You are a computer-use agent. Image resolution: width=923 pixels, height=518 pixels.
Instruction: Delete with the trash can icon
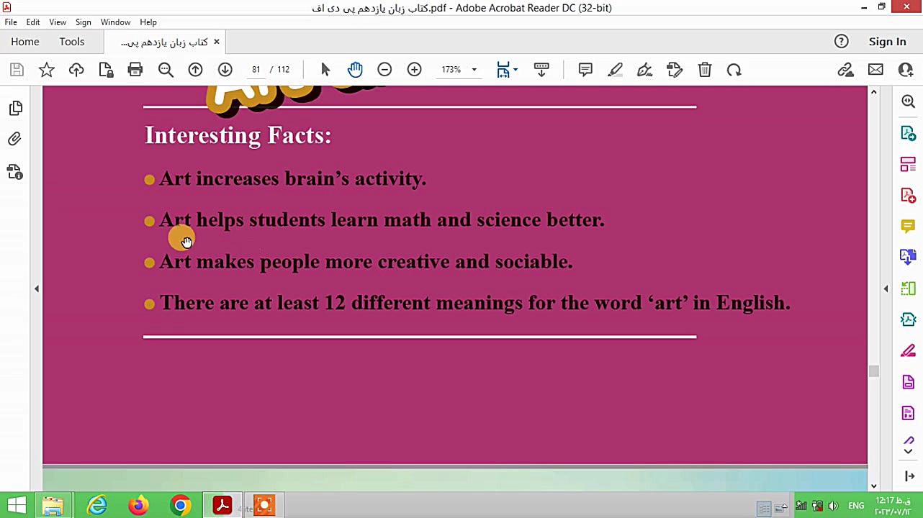point(705,70)
